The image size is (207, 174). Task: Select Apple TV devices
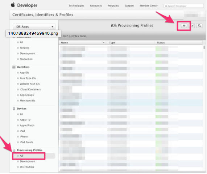(x=25, y=120)
